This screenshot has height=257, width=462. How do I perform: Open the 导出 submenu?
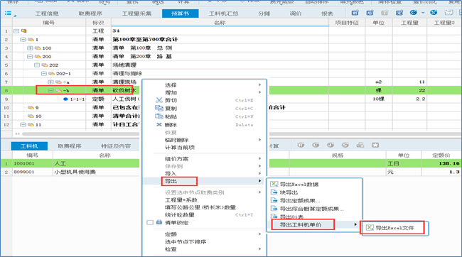click(x=205, y=181)
